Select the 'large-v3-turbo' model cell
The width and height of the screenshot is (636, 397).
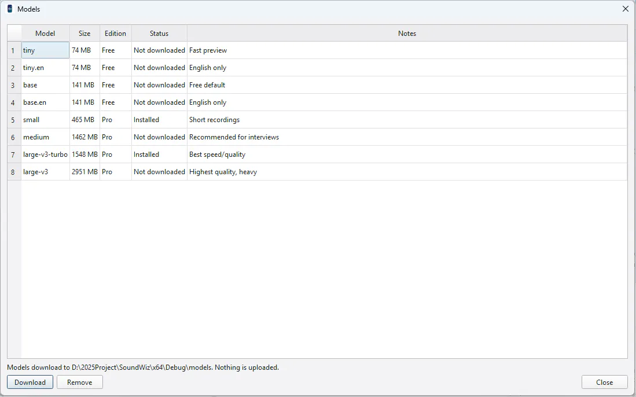[x=45, y=155]
